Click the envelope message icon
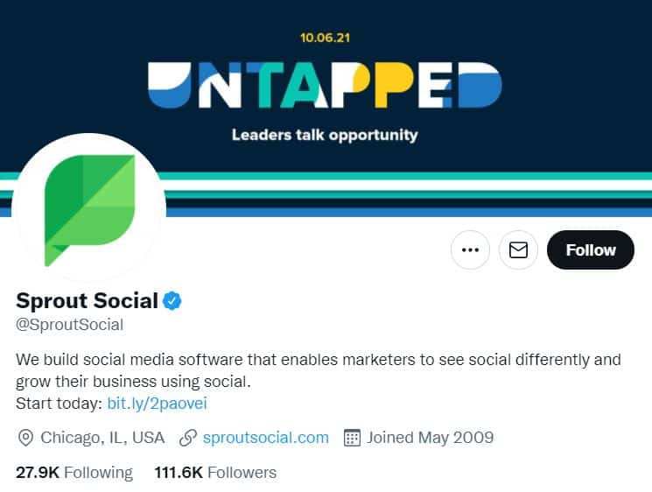 coord(518,250)
